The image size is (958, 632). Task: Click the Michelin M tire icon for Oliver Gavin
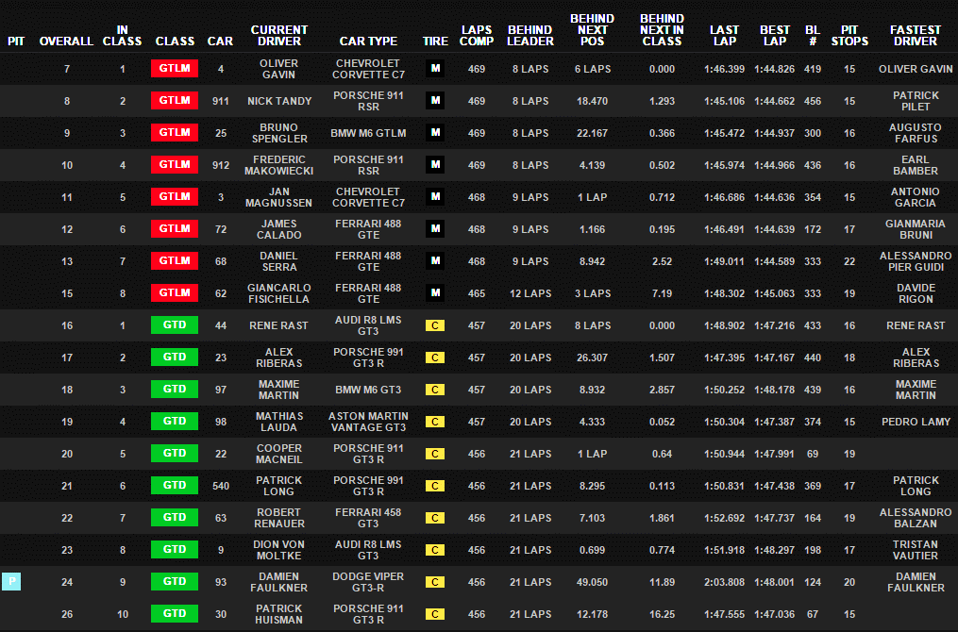(435, 69)
